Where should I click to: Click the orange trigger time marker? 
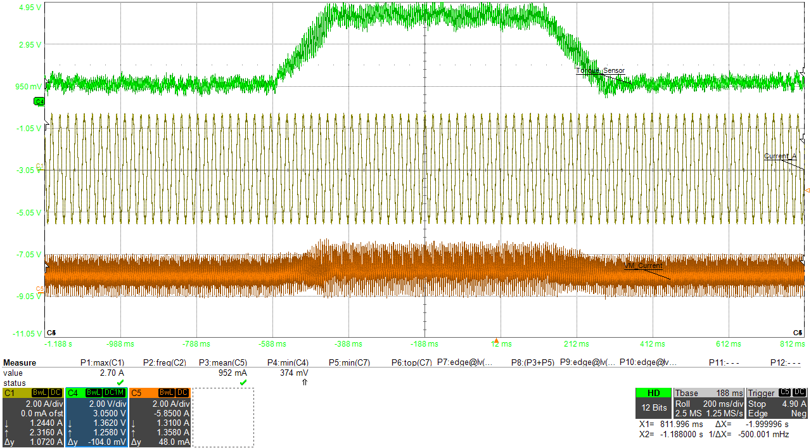[x=497, y=340]
